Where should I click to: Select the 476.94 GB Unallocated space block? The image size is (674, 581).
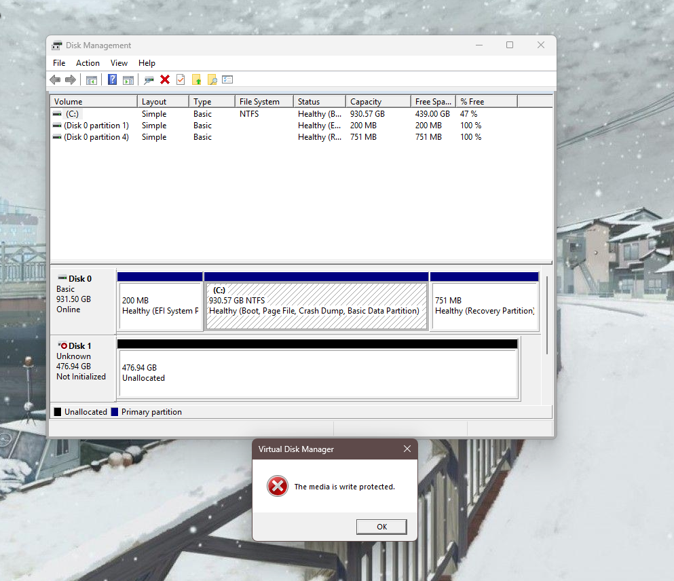pyautogui.click(x=318, y=373)
